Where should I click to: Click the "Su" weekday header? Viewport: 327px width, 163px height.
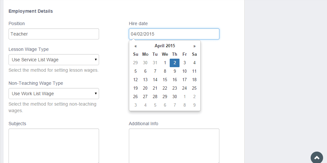pyautogui.click(x=136, y=54)
